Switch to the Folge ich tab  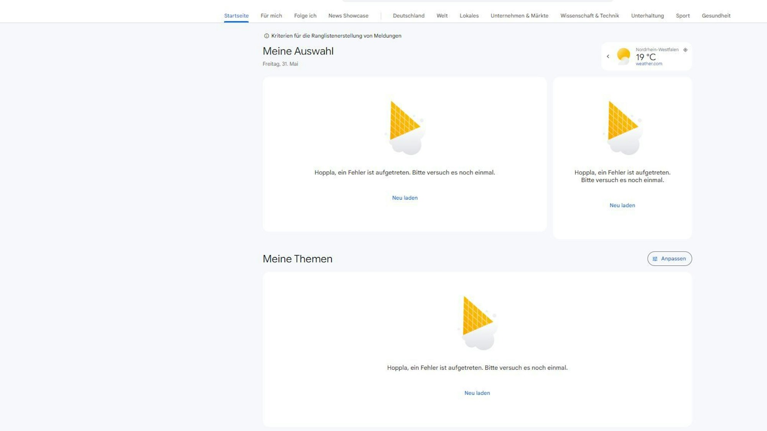point(305,16)
